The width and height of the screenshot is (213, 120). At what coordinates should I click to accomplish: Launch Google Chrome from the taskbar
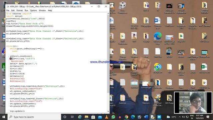coord(126,117)
